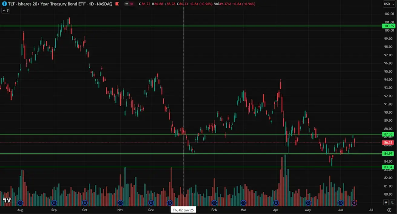Click the blue info icon before TLT
The image size is (397, 214).
[5, 4]
